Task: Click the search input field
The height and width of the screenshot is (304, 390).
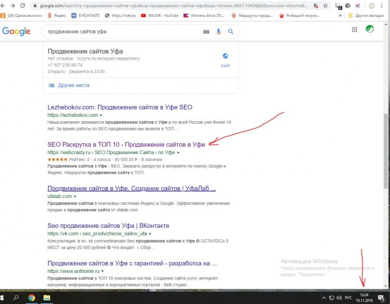Action: [123, 32]
